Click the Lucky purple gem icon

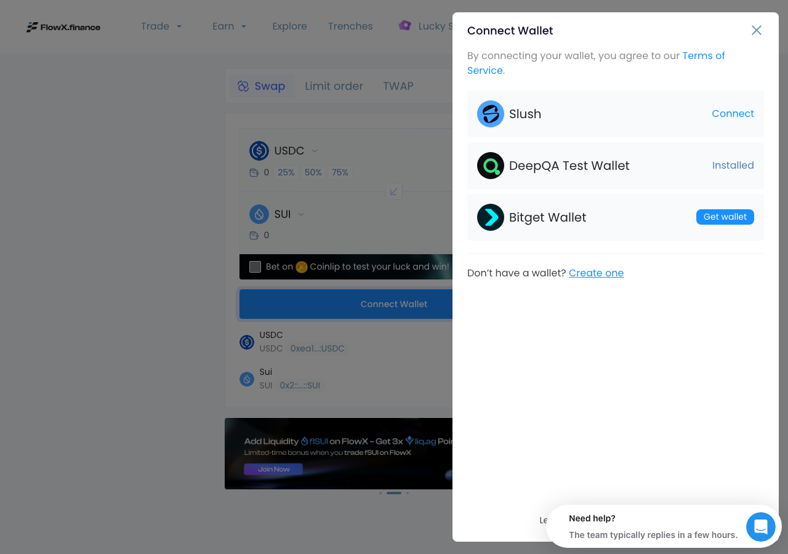404,26
